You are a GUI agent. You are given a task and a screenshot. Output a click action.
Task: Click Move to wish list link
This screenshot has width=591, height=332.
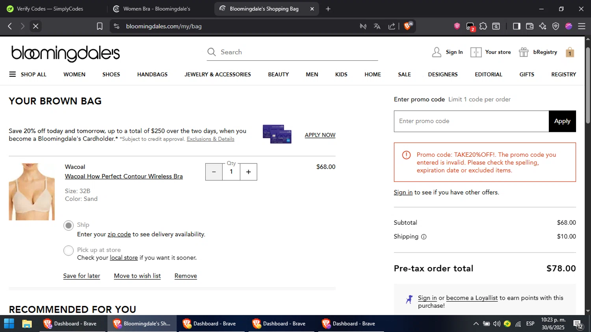(x=137, y=276)
